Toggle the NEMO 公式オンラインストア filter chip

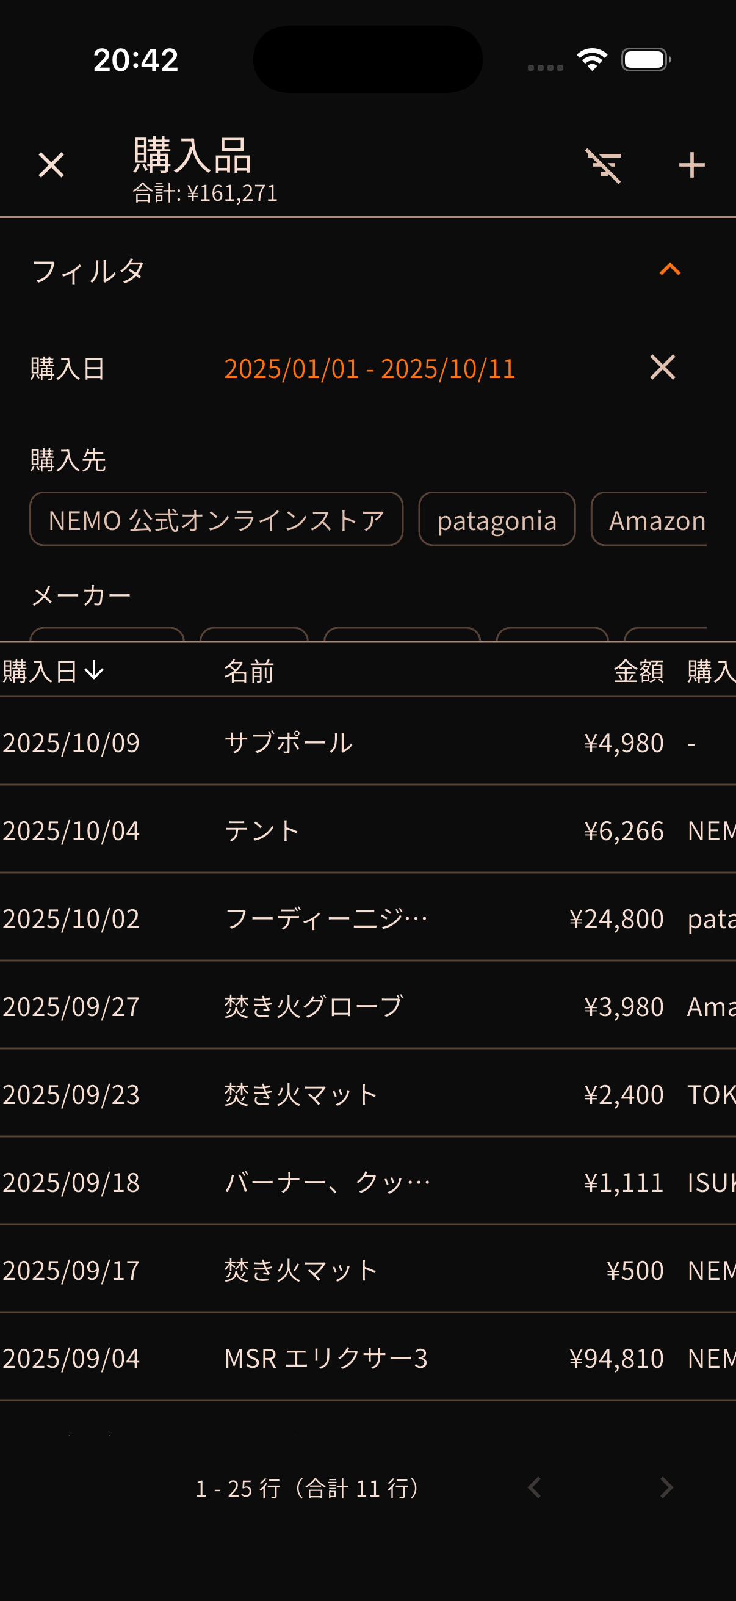pos(216,520)
